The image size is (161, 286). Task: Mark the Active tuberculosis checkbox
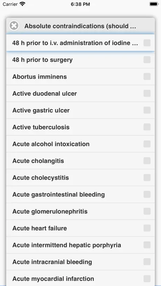point(147,127)
